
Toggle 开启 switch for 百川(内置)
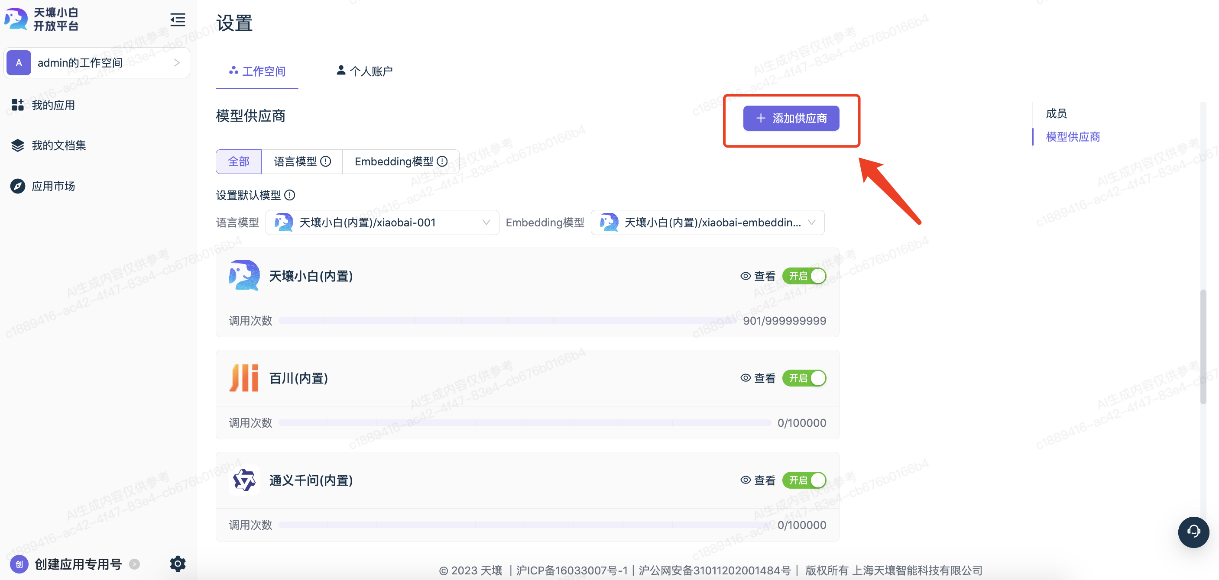804,378
